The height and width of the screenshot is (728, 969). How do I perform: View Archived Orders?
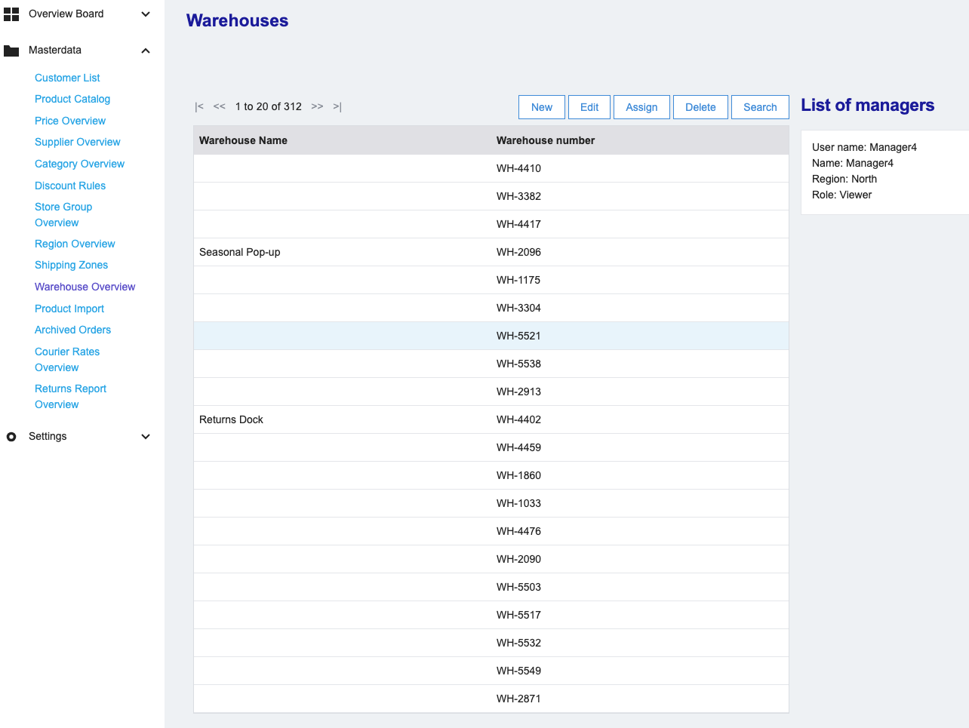click(72, 330)
